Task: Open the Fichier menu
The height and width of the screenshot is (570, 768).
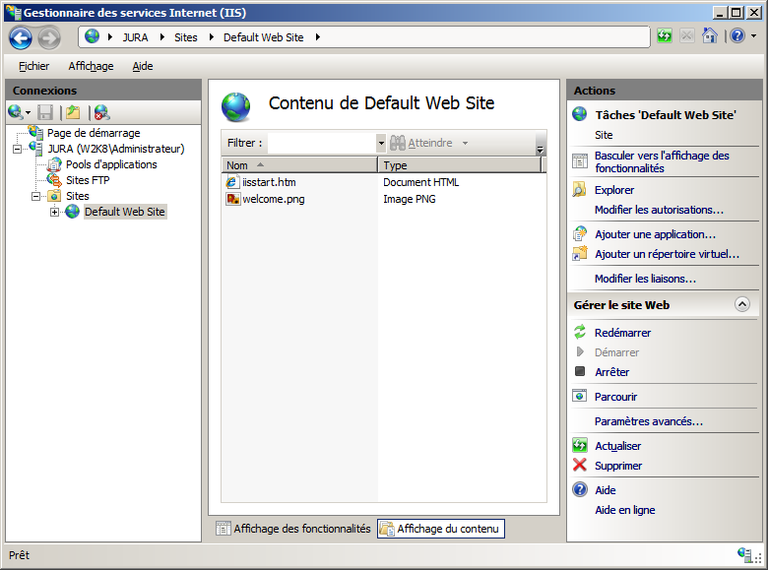Action: 33,66
